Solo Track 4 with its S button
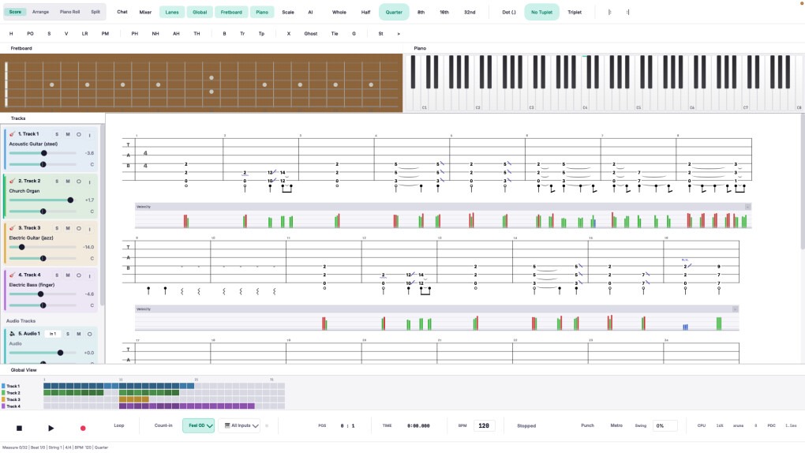 (x=57, y=275)
